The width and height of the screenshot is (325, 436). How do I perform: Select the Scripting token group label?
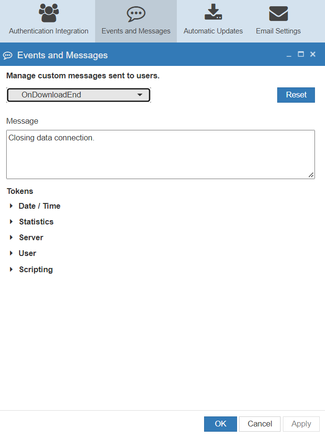(36, 269)
